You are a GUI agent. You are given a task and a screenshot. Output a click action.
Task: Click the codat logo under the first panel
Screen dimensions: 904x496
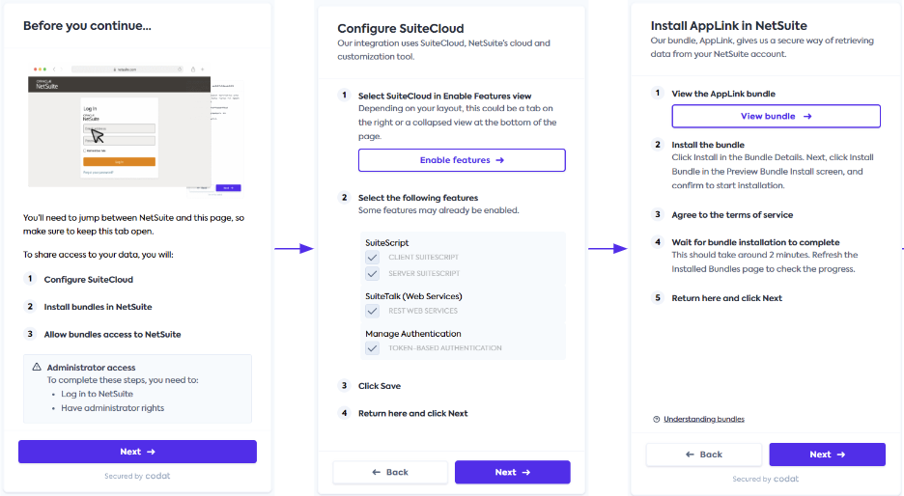(158, 477)
